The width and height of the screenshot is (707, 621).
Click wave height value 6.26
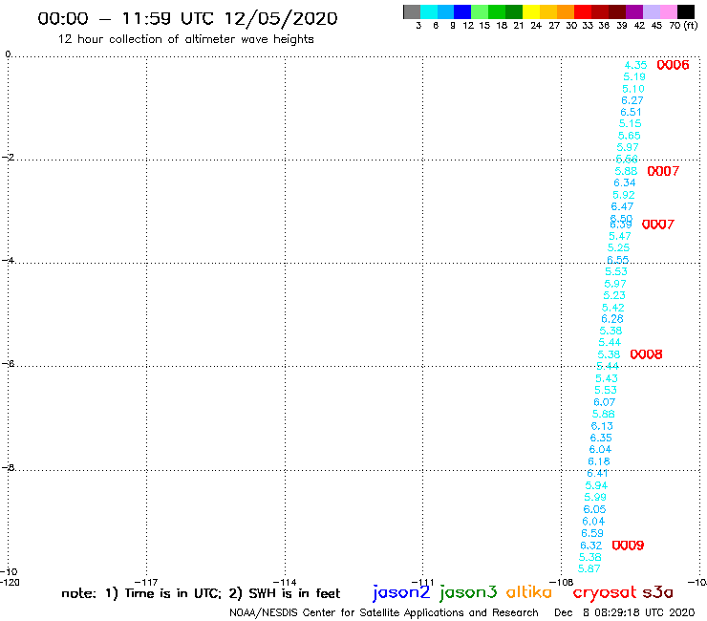(612, 319)
